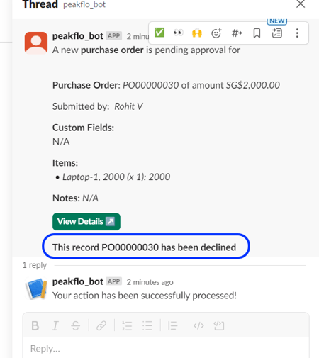This screenshot has height=358, width=319.
Task: Apply blockquote formatting in reply
Action: (x=173, y=325)
